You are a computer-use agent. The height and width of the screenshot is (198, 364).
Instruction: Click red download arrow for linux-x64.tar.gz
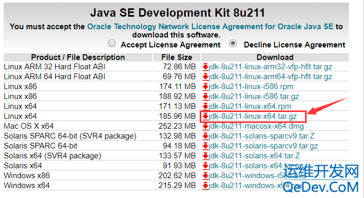tap(205, 116)
